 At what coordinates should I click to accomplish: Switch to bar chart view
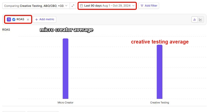click(195, 20)
